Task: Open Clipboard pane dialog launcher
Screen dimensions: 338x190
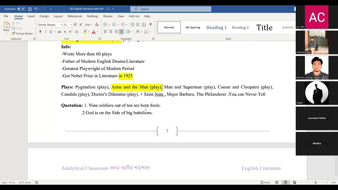Action: 34,39
